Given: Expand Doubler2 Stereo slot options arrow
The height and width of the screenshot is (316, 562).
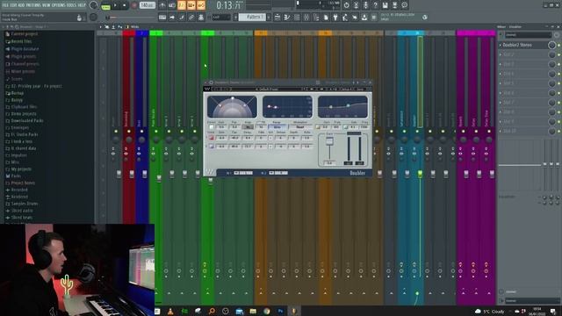Looking at the screenshot, I should (x=501, y=45).
